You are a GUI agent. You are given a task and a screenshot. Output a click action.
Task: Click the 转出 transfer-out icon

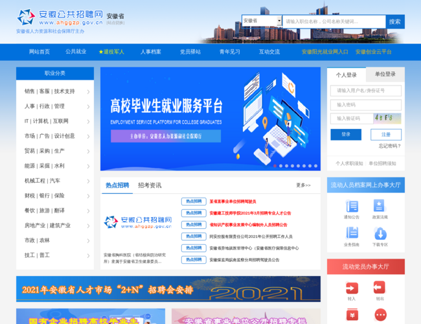[x=379, y=288]
